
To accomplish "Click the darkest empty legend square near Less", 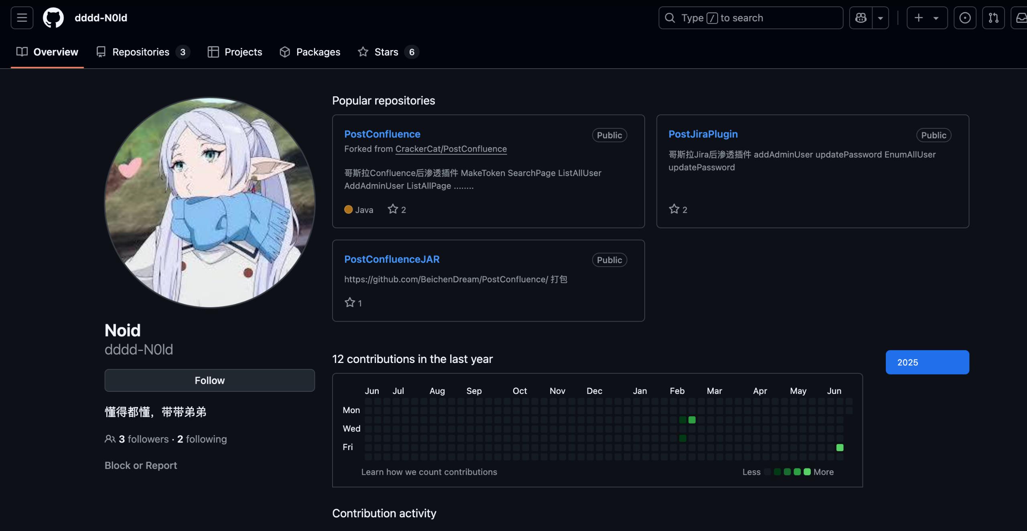I will 767,472.
